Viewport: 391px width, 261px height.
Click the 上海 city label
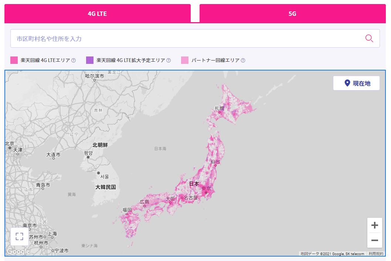click(x=52, y=234)
